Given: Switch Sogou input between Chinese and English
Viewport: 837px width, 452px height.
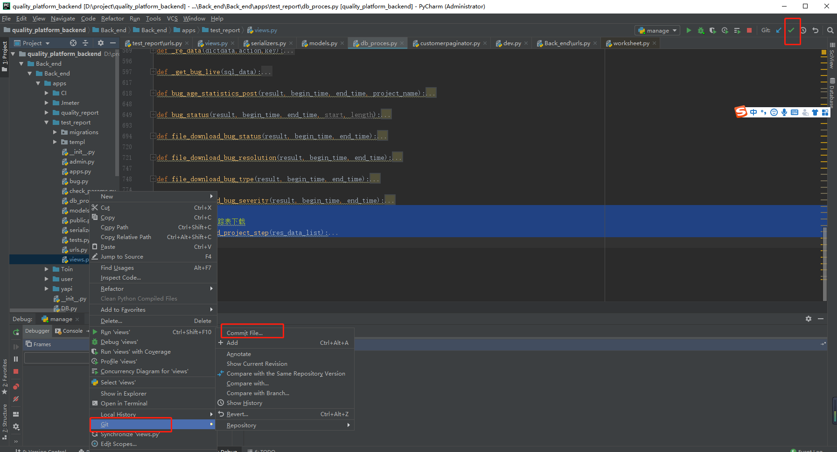Looking at the screenshot, I should 753,112.
